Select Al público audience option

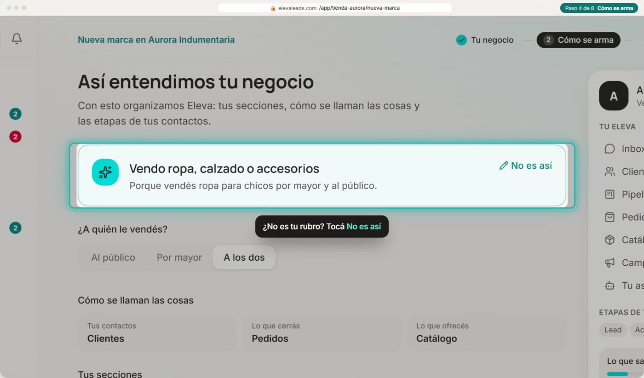tap(113, 258)
